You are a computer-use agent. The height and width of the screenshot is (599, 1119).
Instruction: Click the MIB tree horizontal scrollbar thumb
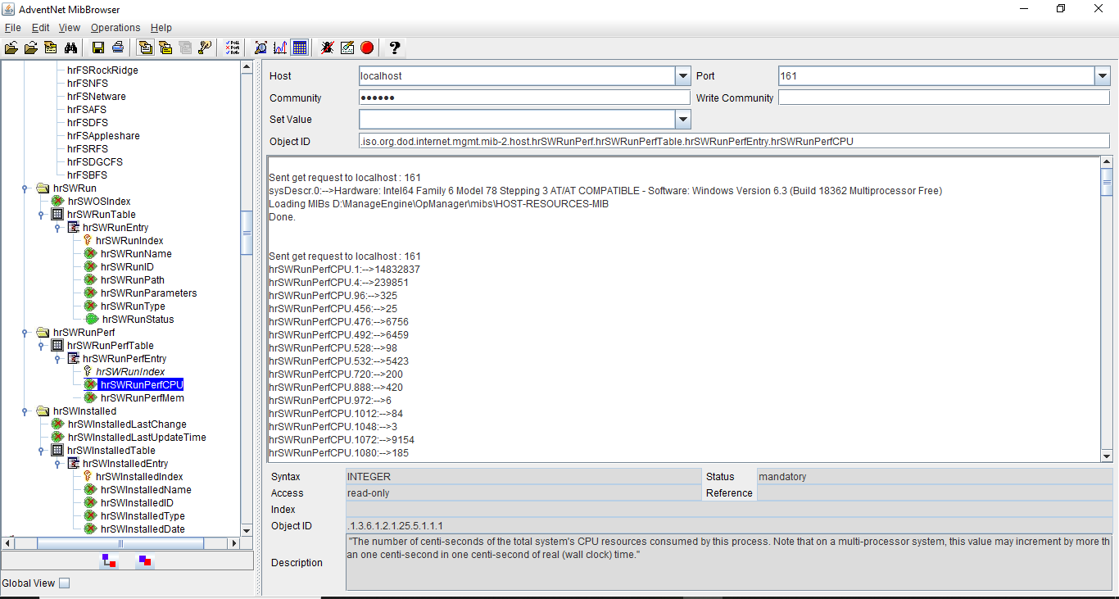(120, 543)
